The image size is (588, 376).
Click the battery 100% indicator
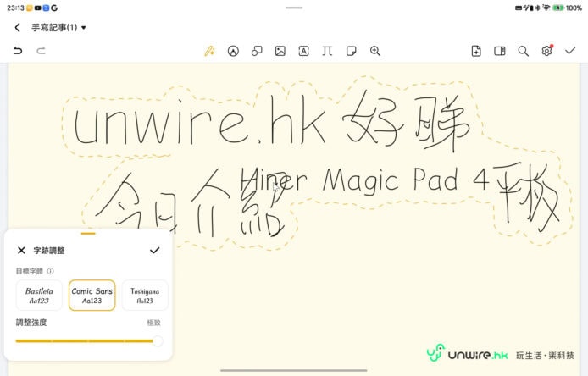coord(568,8)
